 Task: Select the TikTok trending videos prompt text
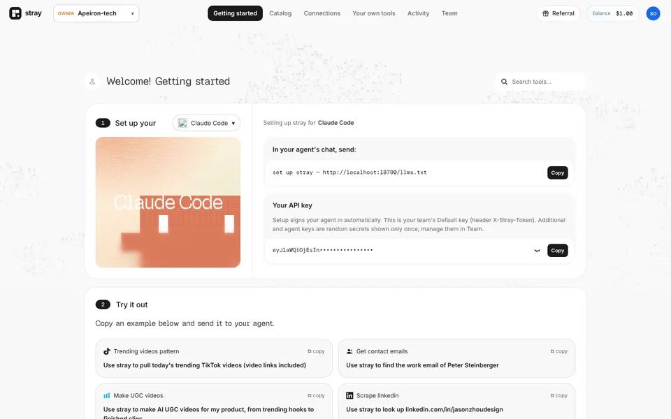(x=205, y=365)
